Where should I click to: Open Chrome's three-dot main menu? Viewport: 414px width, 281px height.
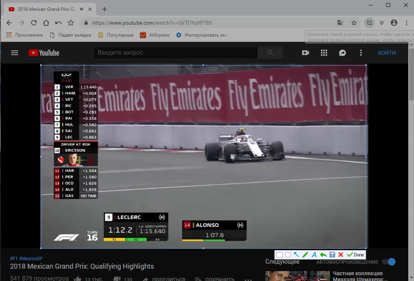pos(406,23)
